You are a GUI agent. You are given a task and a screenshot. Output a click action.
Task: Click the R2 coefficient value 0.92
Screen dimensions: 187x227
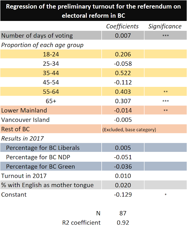click(x=123, y=222)
